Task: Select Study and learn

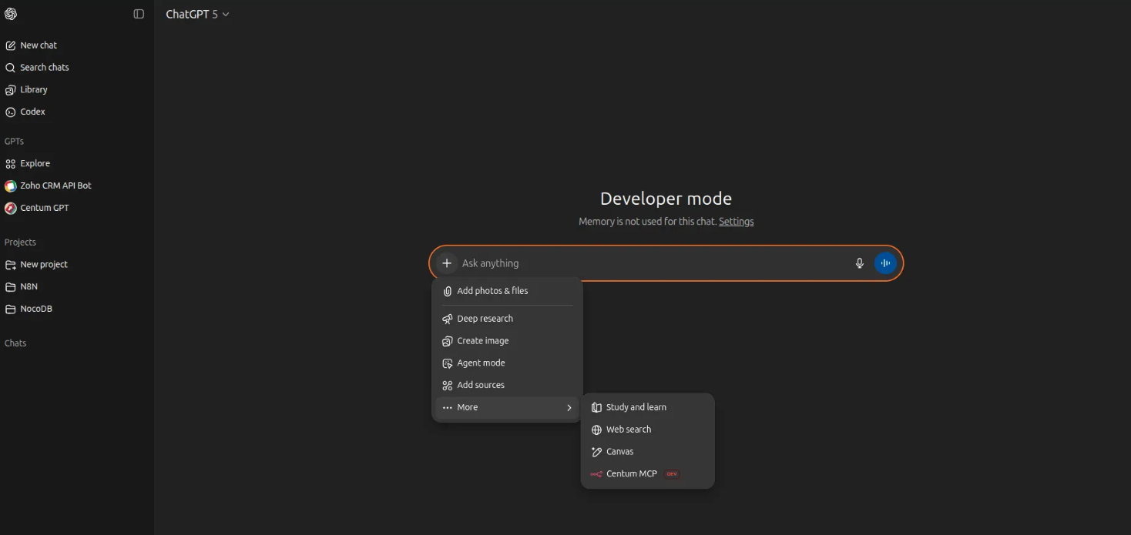Action: [647, 408]
